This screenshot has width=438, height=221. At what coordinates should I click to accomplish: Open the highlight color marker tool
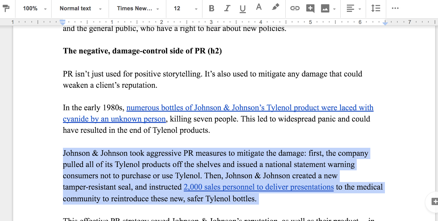tap(276, 7)
